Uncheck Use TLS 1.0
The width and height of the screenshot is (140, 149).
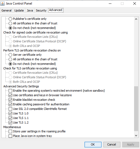10,113
